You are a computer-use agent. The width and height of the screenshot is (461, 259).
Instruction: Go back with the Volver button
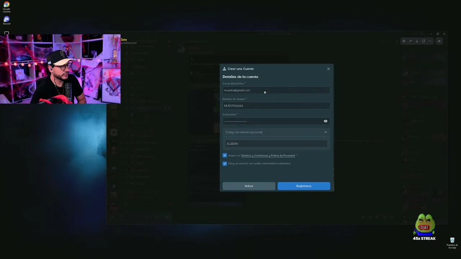click(x=249, y=186)
